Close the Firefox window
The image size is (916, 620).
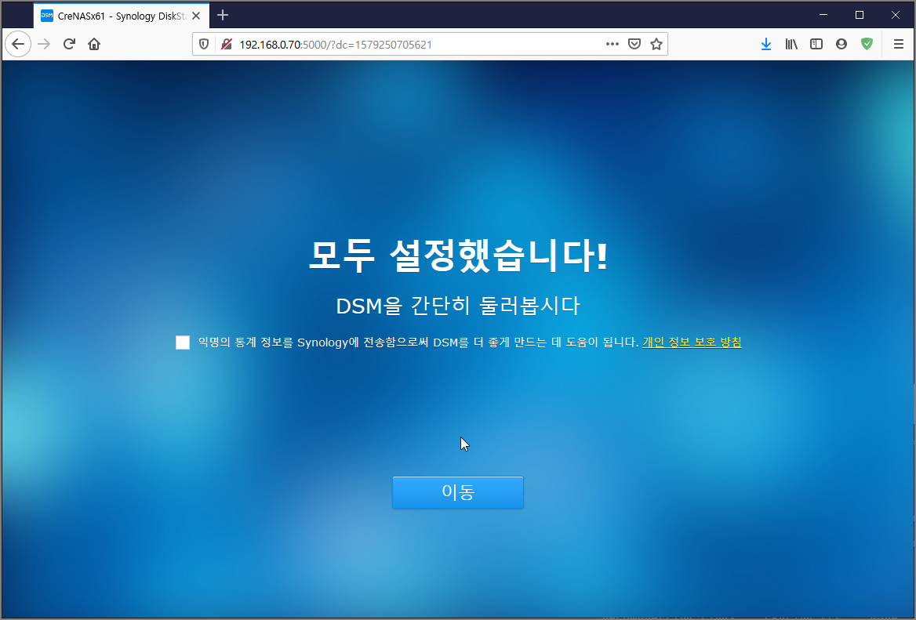coord(896,15)
